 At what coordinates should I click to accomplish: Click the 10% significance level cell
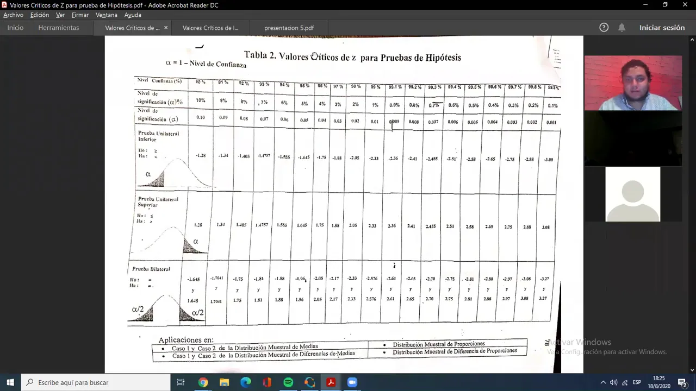coord(201,100)
